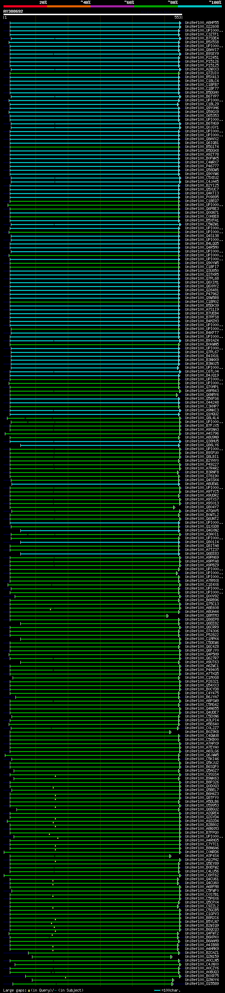This screenshot has height=993, width=225.
Task: Open hit UniRef100_A8HP55
Action: tap(202, 23)
